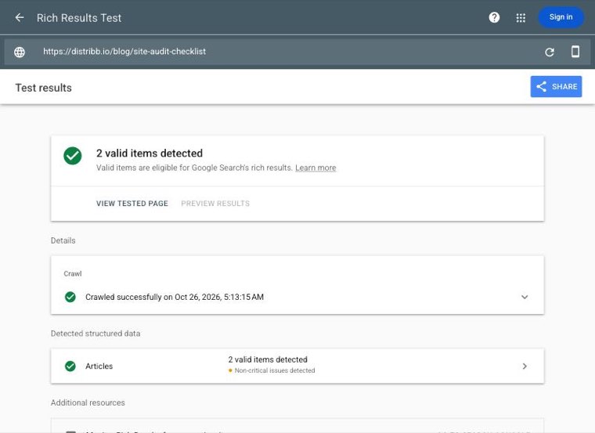The width and height of the screenshot is (595, 433).
Task: Click the 'Articles' label
Action: click(99, 366)
